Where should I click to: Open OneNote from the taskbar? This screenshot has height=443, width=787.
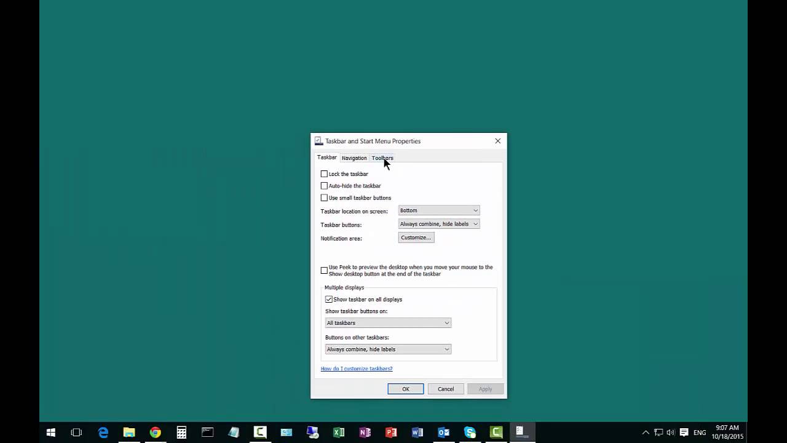[366, 433]
